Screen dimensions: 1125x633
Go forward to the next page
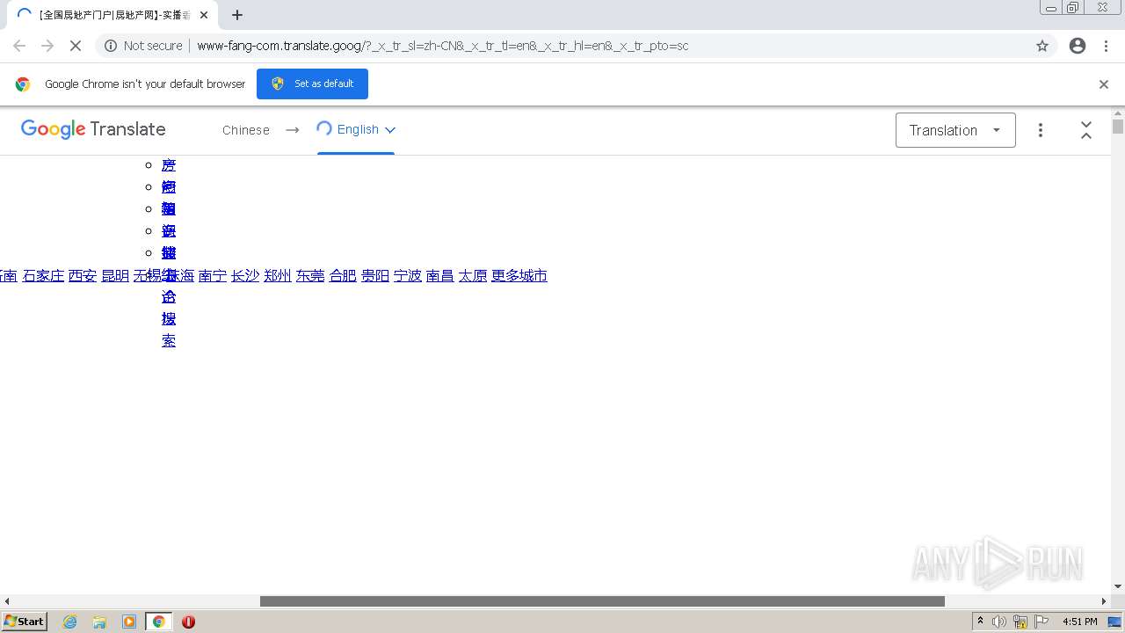click(47, 46)
